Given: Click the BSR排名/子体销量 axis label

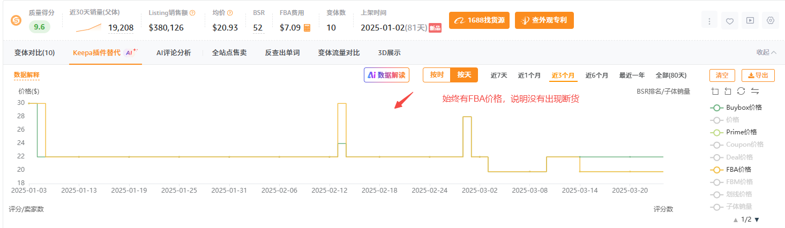Looking at the screenshot, I should (663, 92).
